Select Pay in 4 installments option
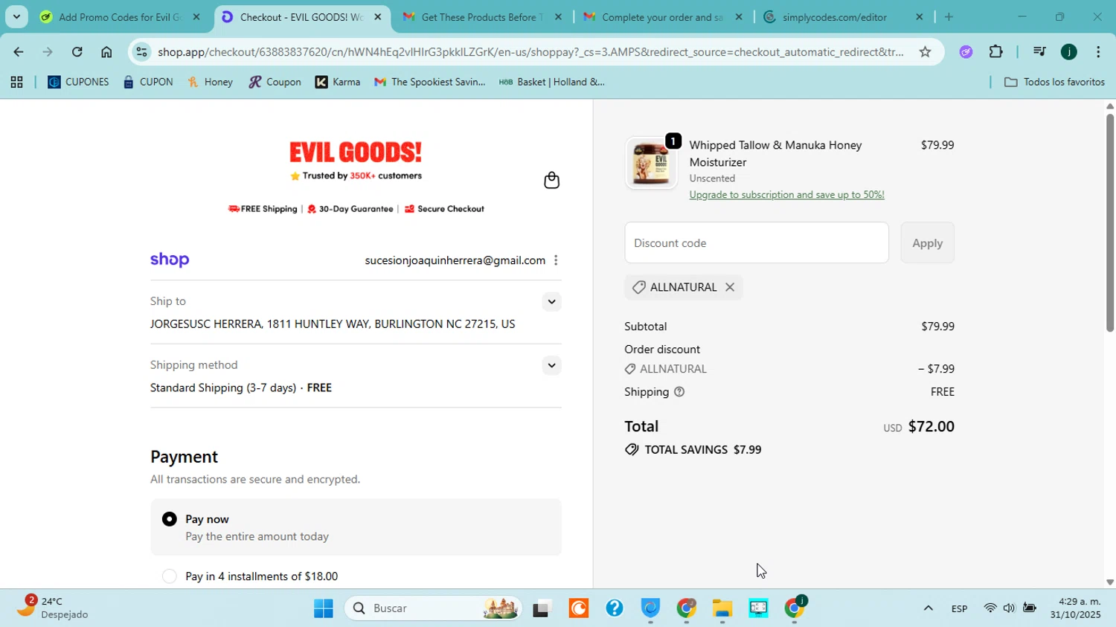 [170, 576]
